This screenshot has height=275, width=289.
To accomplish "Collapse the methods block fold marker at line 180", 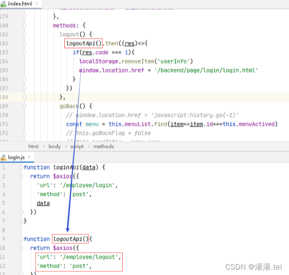I will 25,25.
